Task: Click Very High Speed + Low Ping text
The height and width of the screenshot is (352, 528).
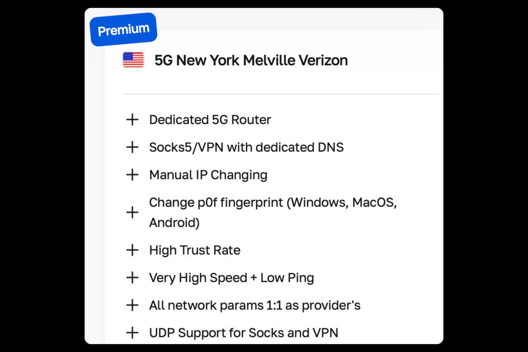Action: pyautogui.click(x=231, y=278)
